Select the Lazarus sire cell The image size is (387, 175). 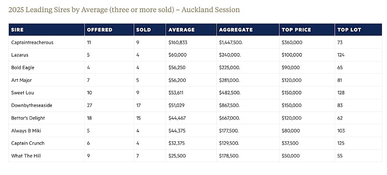point(47,55)
